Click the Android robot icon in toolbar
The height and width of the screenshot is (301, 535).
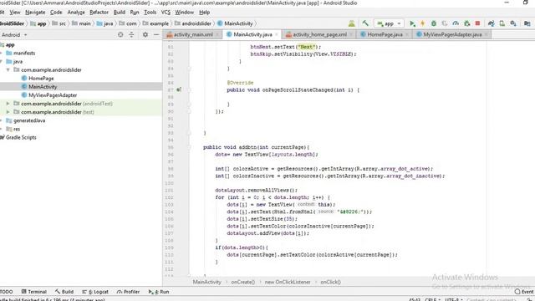351,23
